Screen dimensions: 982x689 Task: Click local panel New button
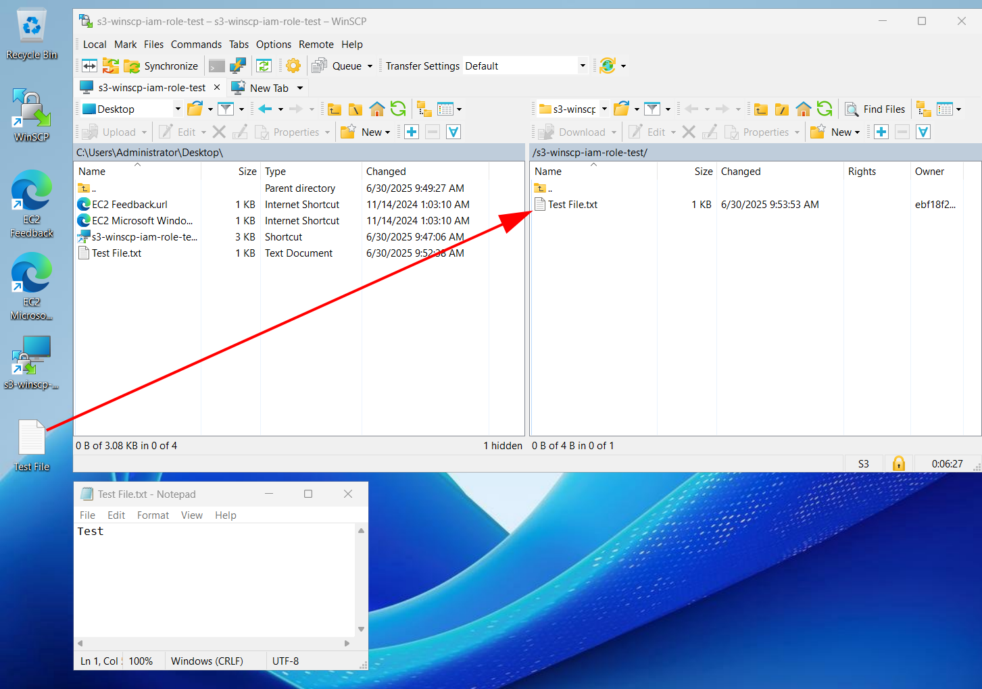click(366, 132)
